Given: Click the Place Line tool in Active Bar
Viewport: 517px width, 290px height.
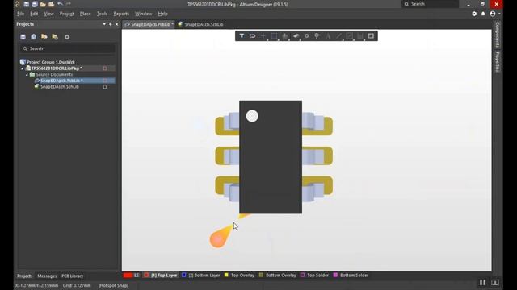Looking at the screenshot, I should click(339, 35).
